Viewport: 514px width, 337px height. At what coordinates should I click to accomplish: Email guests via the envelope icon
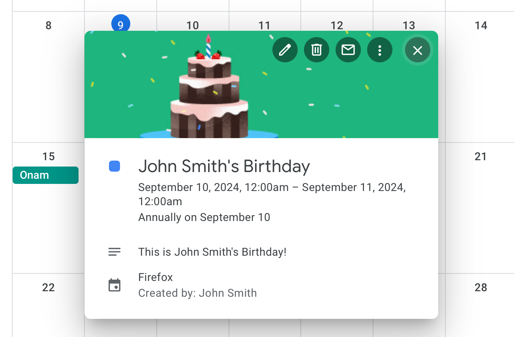pyautogui.click(x=348, y=50)
